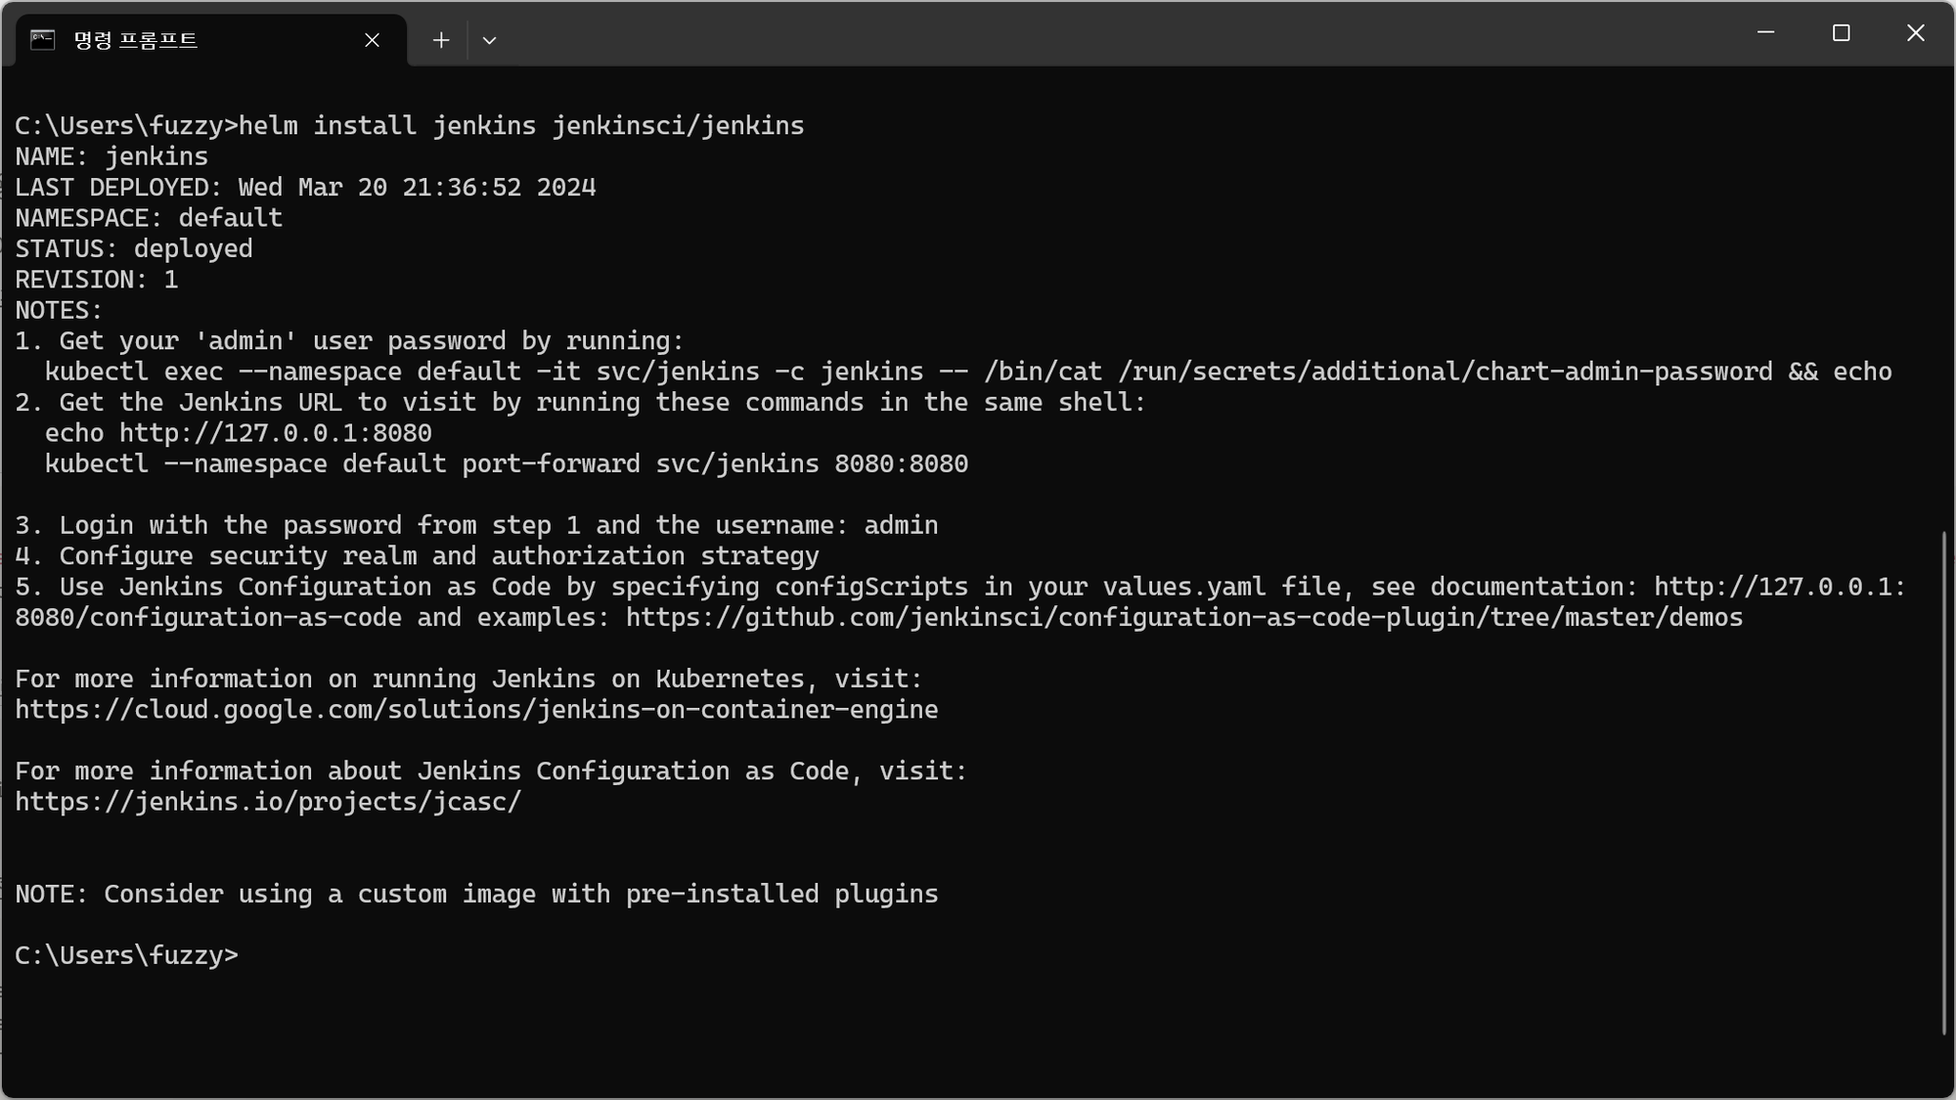Image resolution: width=1956 pixels, height=1100 pixels.
Task: Click the 'NOTES:' line
Action: coord(59,310)
